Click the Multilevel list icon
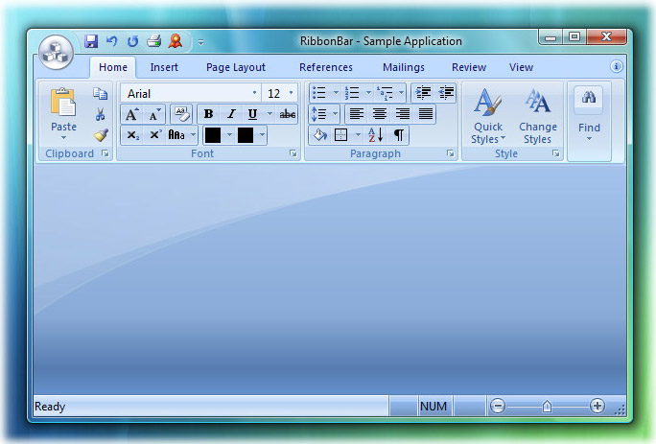The width and height of the screenshot is (656, 444). pyautogui.click(x=385, y=92)
